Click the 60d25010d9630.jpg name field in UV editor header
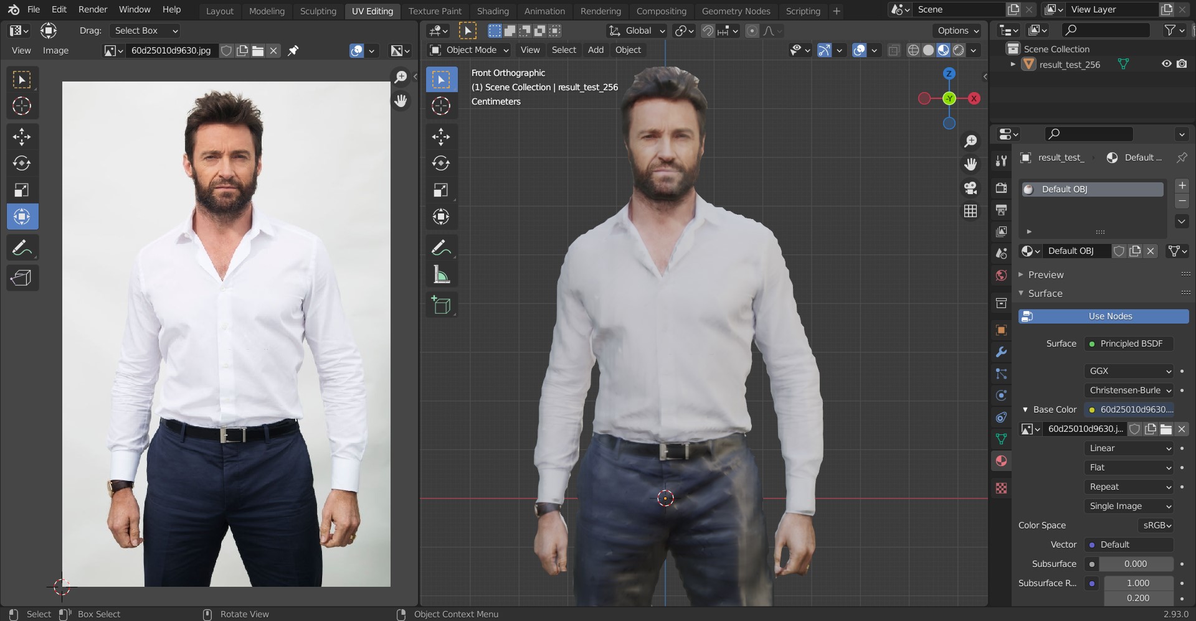 (172, 50)
